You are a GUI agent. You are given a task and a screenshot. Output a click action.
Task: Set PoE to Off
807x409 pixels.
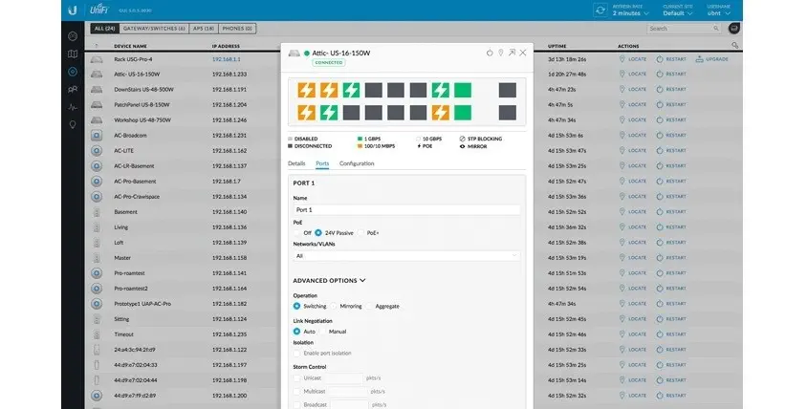297,233
